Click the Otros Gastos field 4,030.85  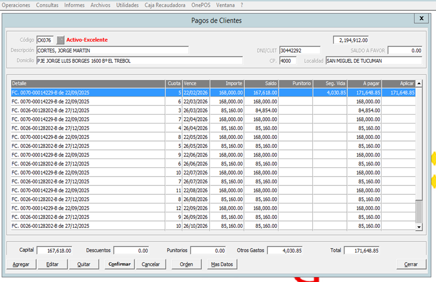pyautogui.click(x=285, y=250)
